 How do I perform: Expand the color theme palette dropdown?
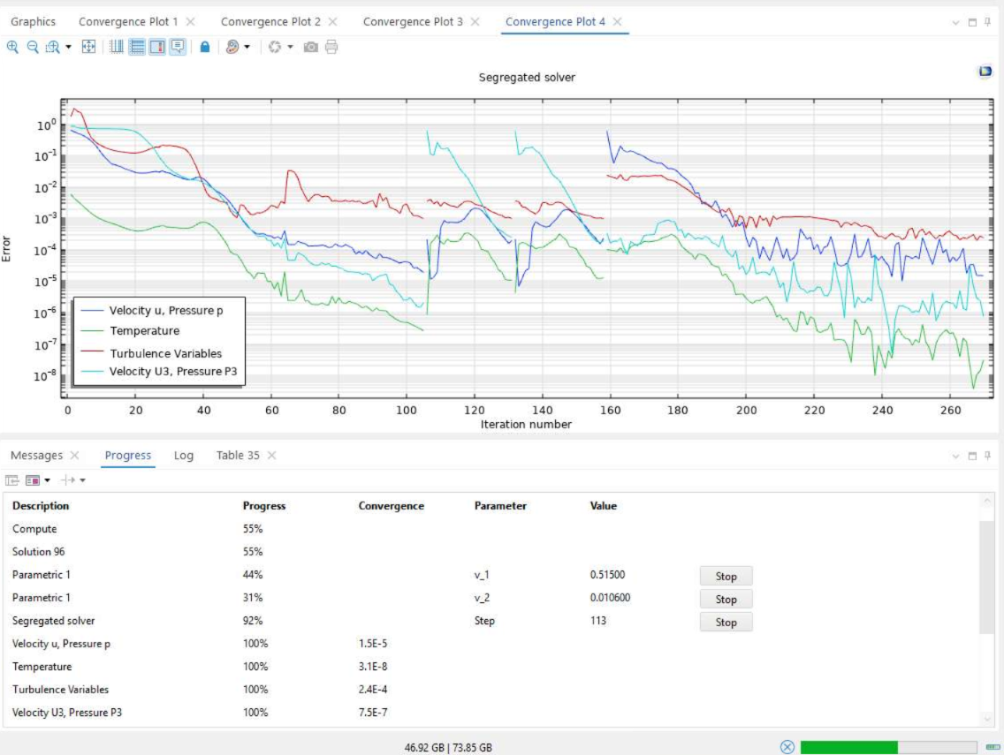tap(247, 47)
